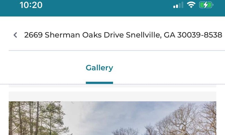Image resolution: width=225 pixels, height=135 pixels.
Task: Tap the Wi-Fi status icon
Action: coord(191,5)
